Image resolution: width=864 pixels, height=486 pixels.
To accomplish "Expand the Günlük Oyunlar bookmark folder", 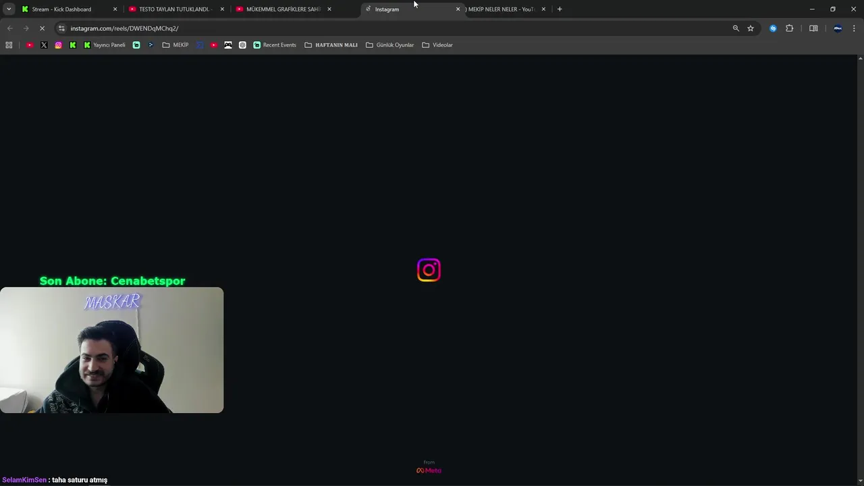I will click(390, 45).
